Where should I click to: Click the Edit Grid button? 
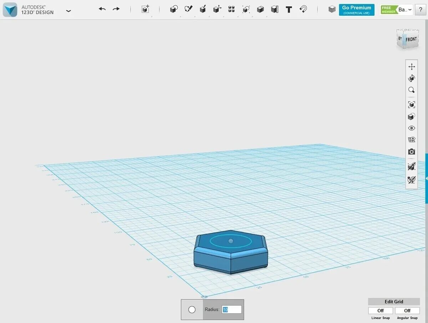(x=394, y=302)
